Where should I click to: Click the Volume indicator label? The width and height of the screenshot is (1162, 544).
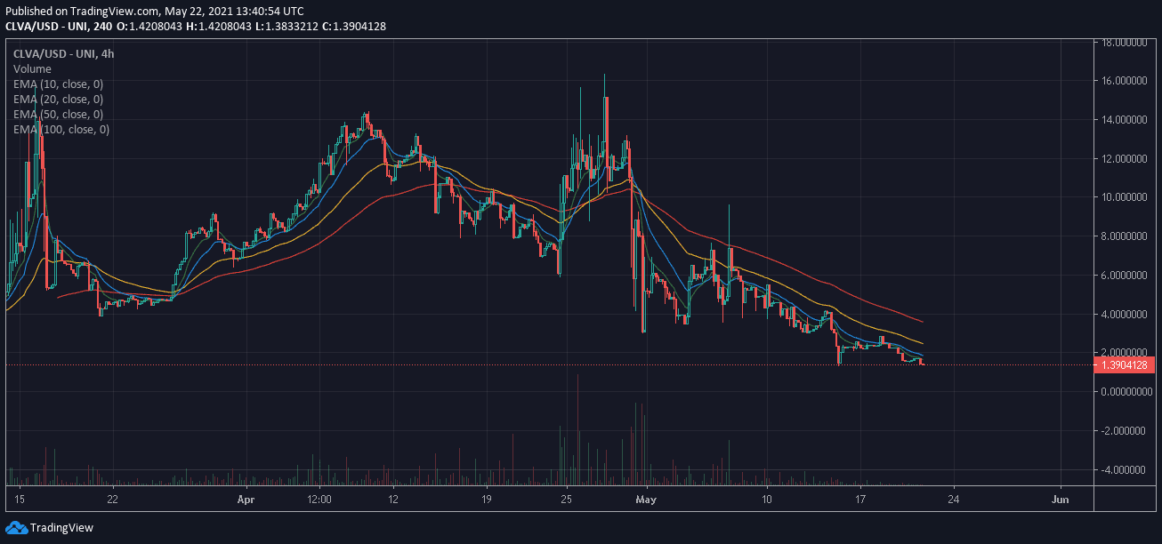coord(32,69)
